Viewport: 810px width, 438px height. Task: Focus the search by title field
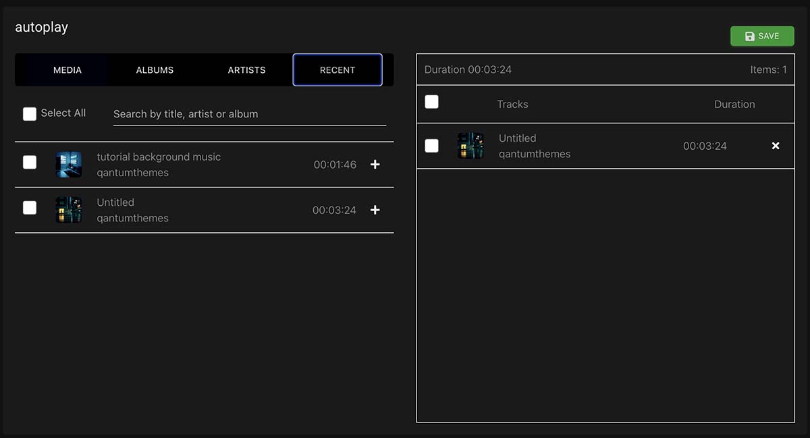click(249, 114)
